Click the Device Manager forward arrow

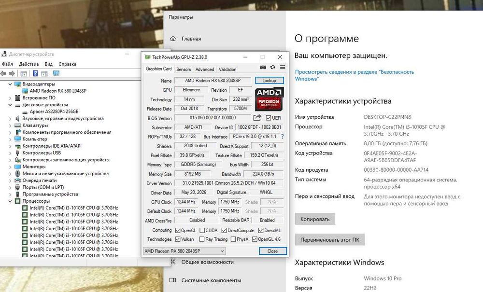12,73
